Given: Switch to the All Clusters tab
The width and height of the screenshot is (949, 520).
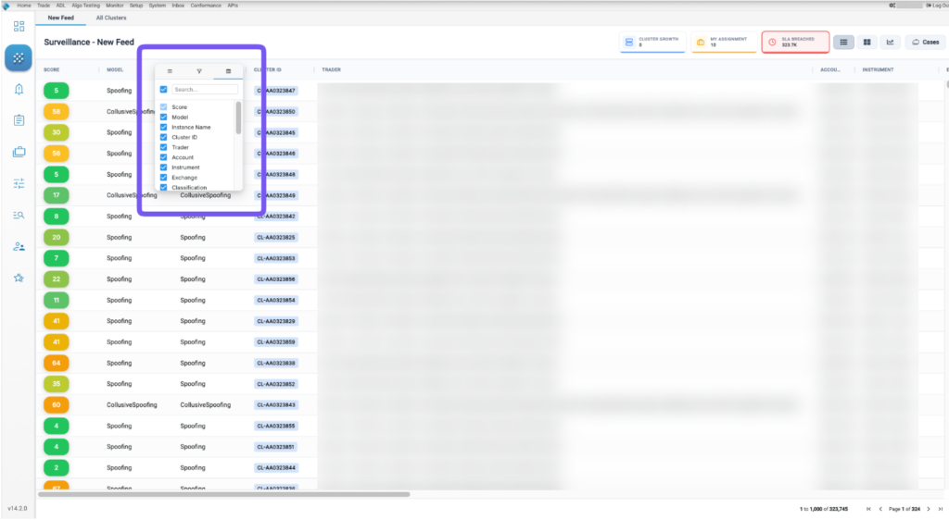Looking at the screenshot, I should pos(111,19).
